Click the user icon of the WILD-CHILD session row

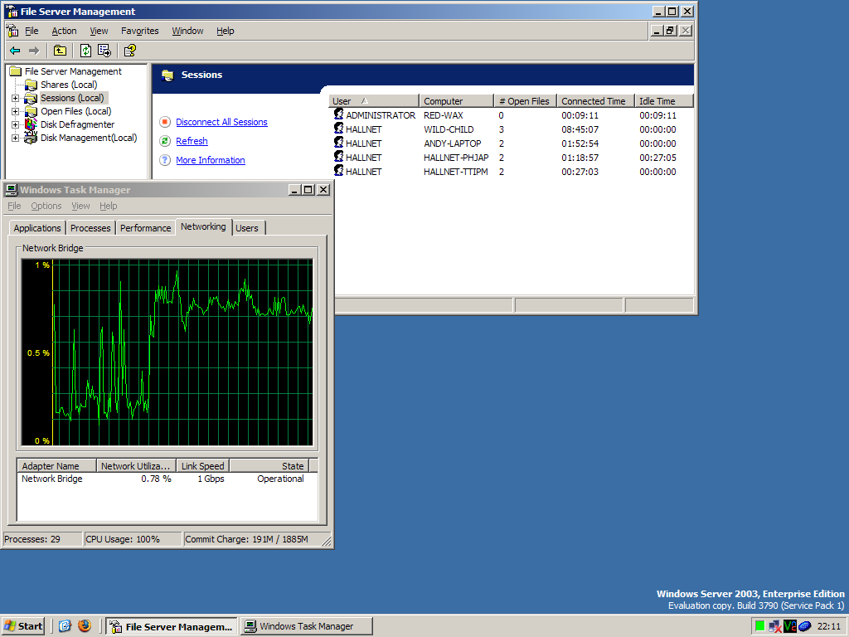[338, 129]
